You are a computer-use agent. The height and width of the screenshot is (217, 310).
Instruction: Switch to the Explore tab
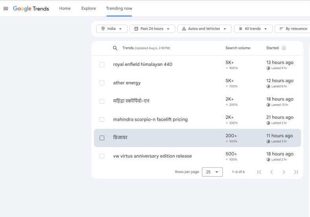pyautogui.click(x=88, y=9)
